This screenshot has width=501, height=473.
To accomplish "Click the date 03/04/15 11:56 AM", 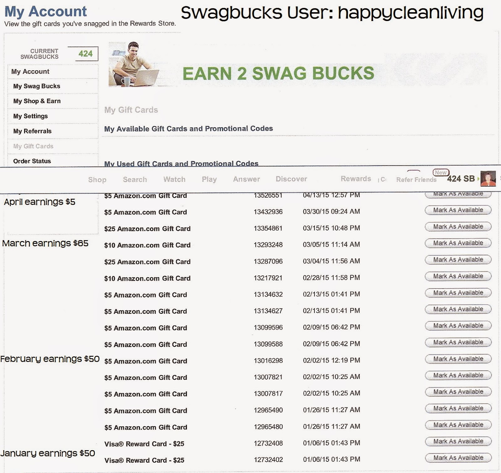I will (x=331, y=261).
